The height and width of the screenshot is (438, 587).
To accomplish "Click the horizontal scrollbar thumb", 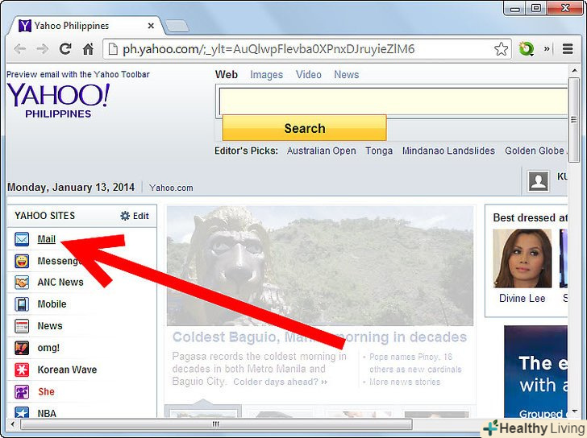I will 216,424.
